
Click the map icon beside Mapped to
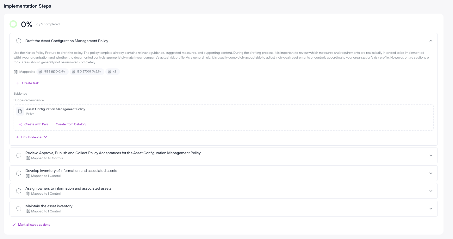click(x=16, y=72)
